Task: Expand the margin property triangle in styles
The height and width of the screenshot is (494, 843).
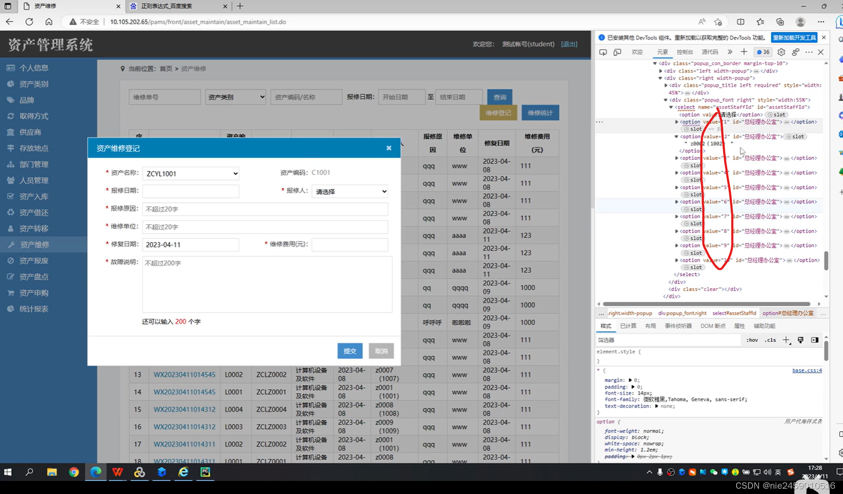Action: tap(630, 380)
